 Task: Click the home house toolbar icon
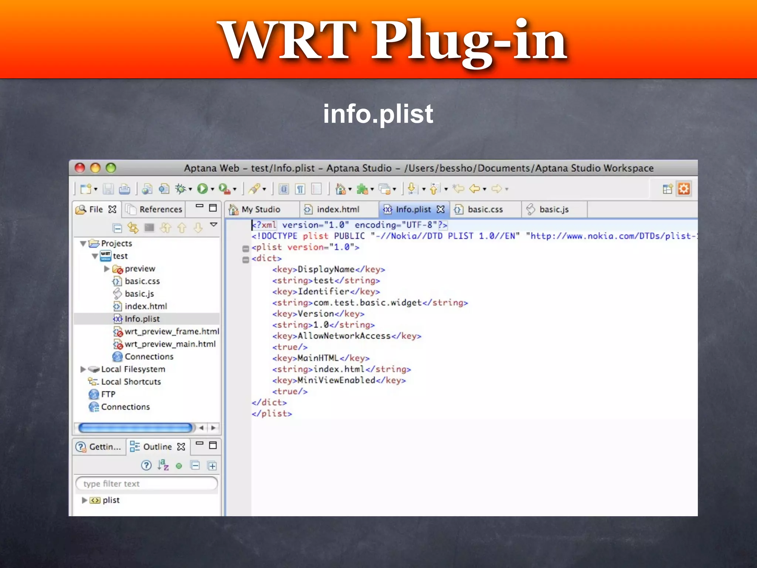coord(340,189)
